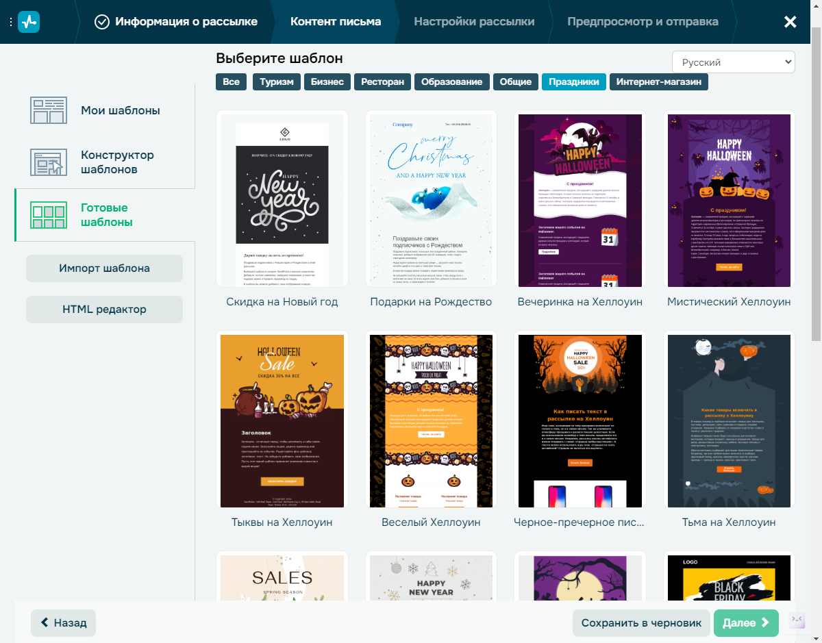Choose the Вечеринка на Хеллоуин template thumbnail
This screenshot has height=643, width=822.
580,199
